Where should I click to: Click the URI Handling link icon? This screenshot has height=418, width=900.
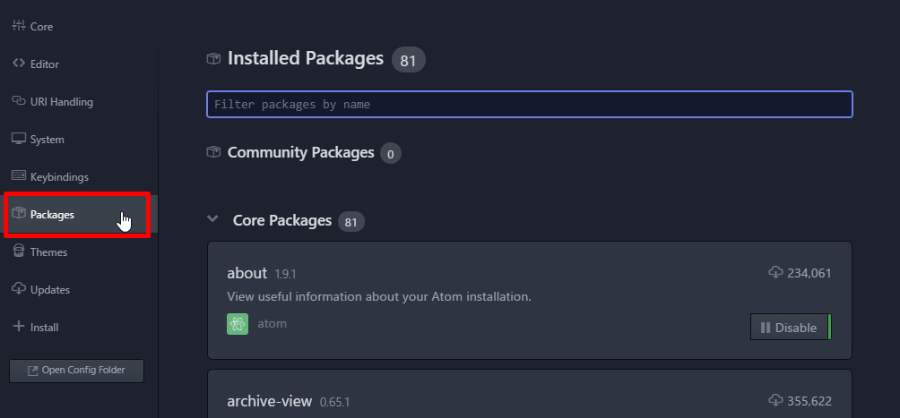point(19,101)
